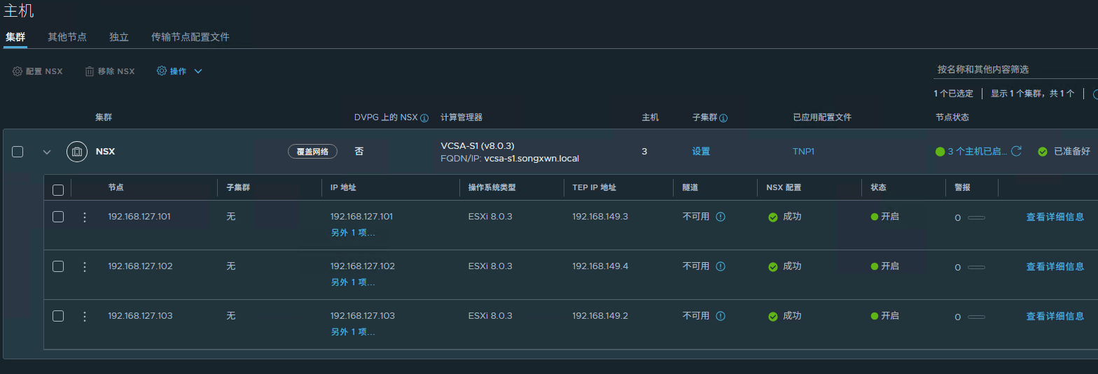Tick the checkbox for node 192.168.127.101
Image resolution: width=1098 pixels, height=374 pixels.
tap(58, 217)
